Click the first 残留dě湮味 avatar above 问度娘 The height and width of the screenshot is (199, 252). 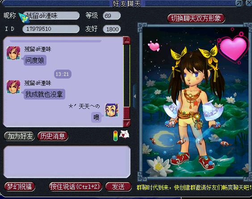click(13, 53)
